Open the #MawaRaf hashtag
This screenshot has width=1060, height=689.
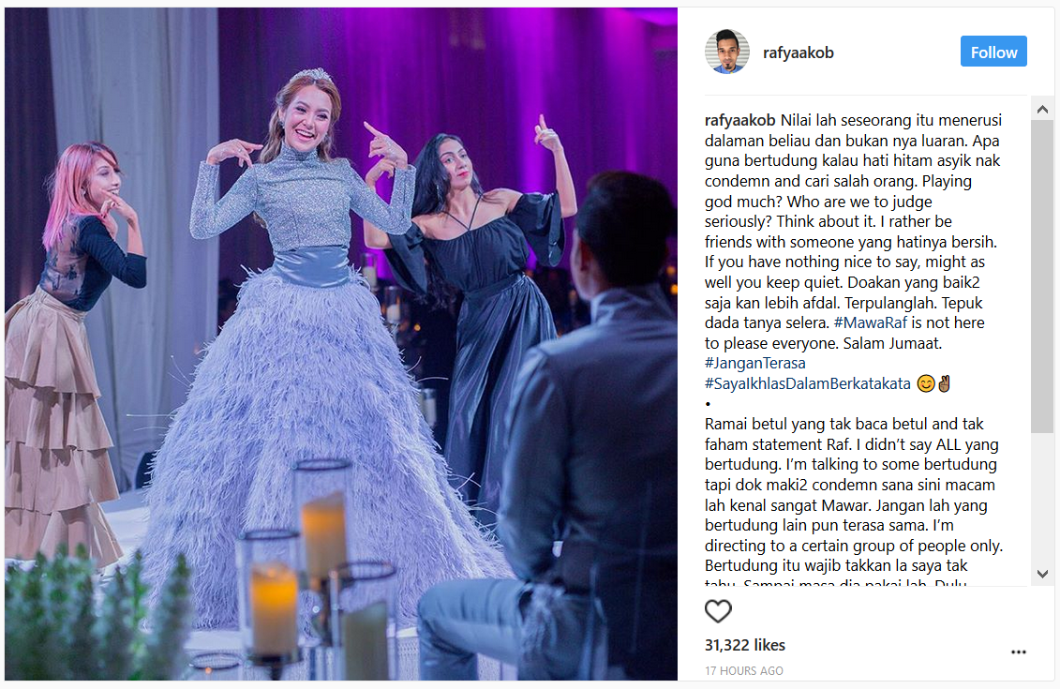(870, 323)
